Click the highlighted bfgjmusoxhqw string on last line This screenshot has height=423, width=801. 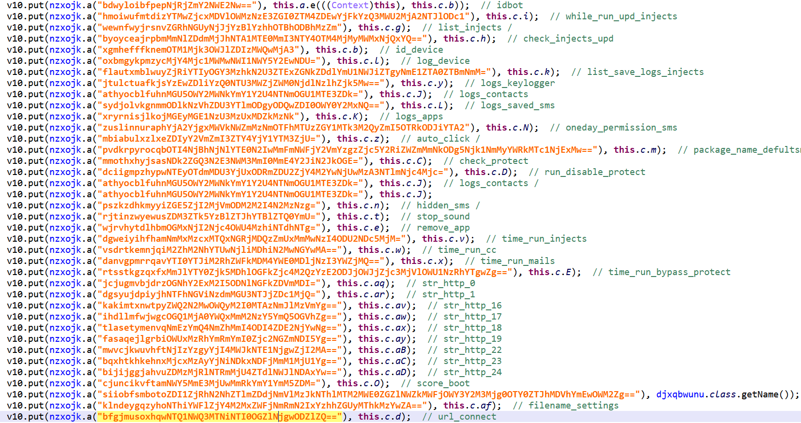pyautogui.click(x=220, y=417)
